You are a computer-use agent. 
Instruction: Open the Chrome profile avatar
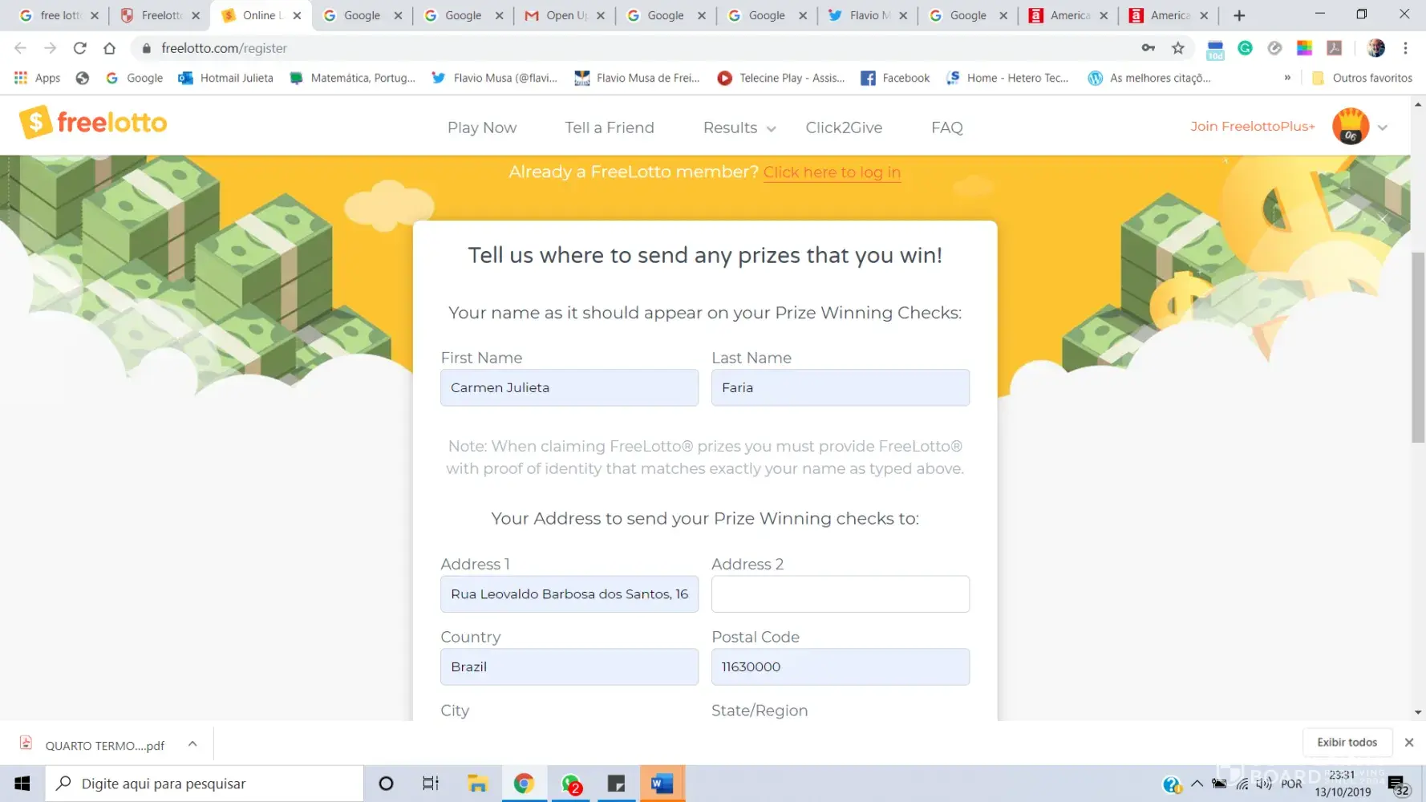click(1376, 48)
